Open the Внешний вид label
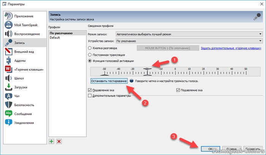The image size is (266, 155). click(x=24, y=52)
